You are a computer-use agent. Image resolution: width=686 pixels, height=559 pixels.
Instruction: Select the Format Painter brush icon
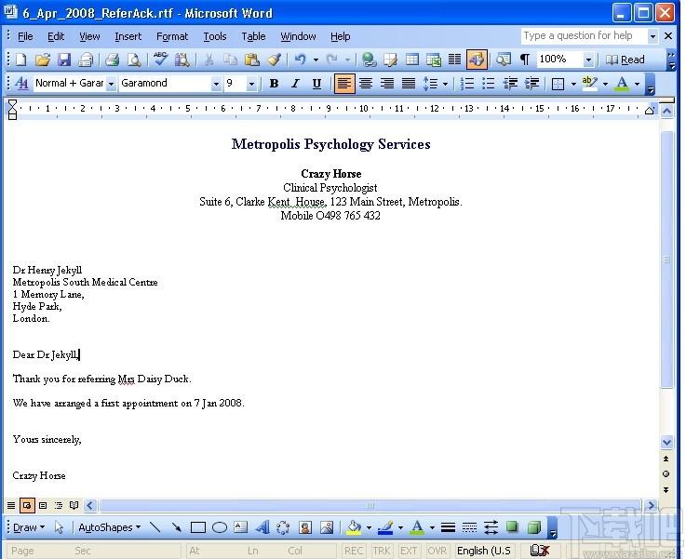point(275,60)
